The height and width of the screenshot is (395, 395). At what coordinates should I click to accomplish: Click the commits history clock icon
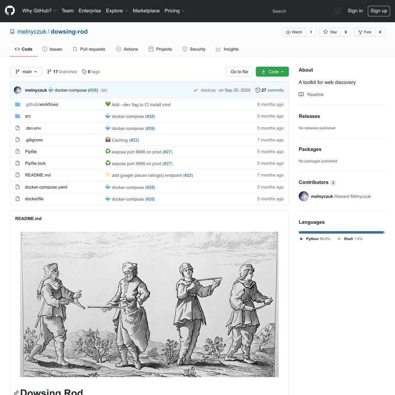(258, 90)
